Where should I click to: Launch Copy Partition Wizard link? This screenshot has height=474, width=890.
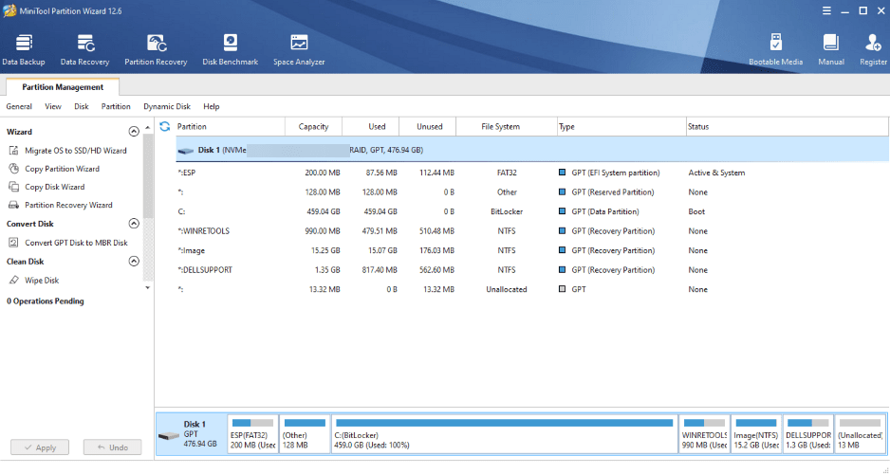(x=62, y=169)
